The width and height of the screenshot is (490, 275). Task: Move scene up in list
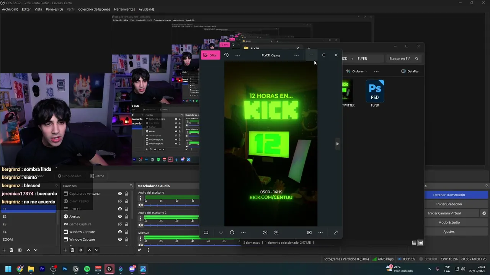coord(28,250)
